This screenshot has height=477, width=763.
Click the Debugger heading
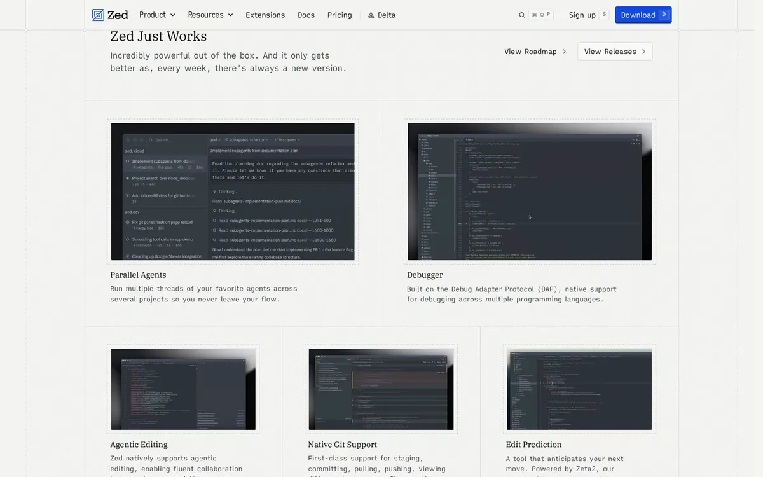click(x=425, y=275)
